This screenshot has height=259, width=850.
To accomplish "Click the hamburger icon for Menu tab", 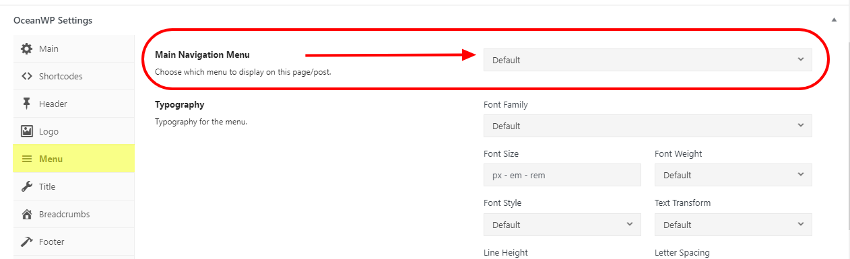I will pyautogui.click(x=27, y=159).
